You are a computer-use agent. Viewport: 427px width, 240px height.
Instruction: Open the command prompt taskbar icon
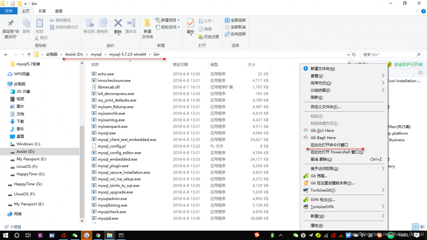121,235
